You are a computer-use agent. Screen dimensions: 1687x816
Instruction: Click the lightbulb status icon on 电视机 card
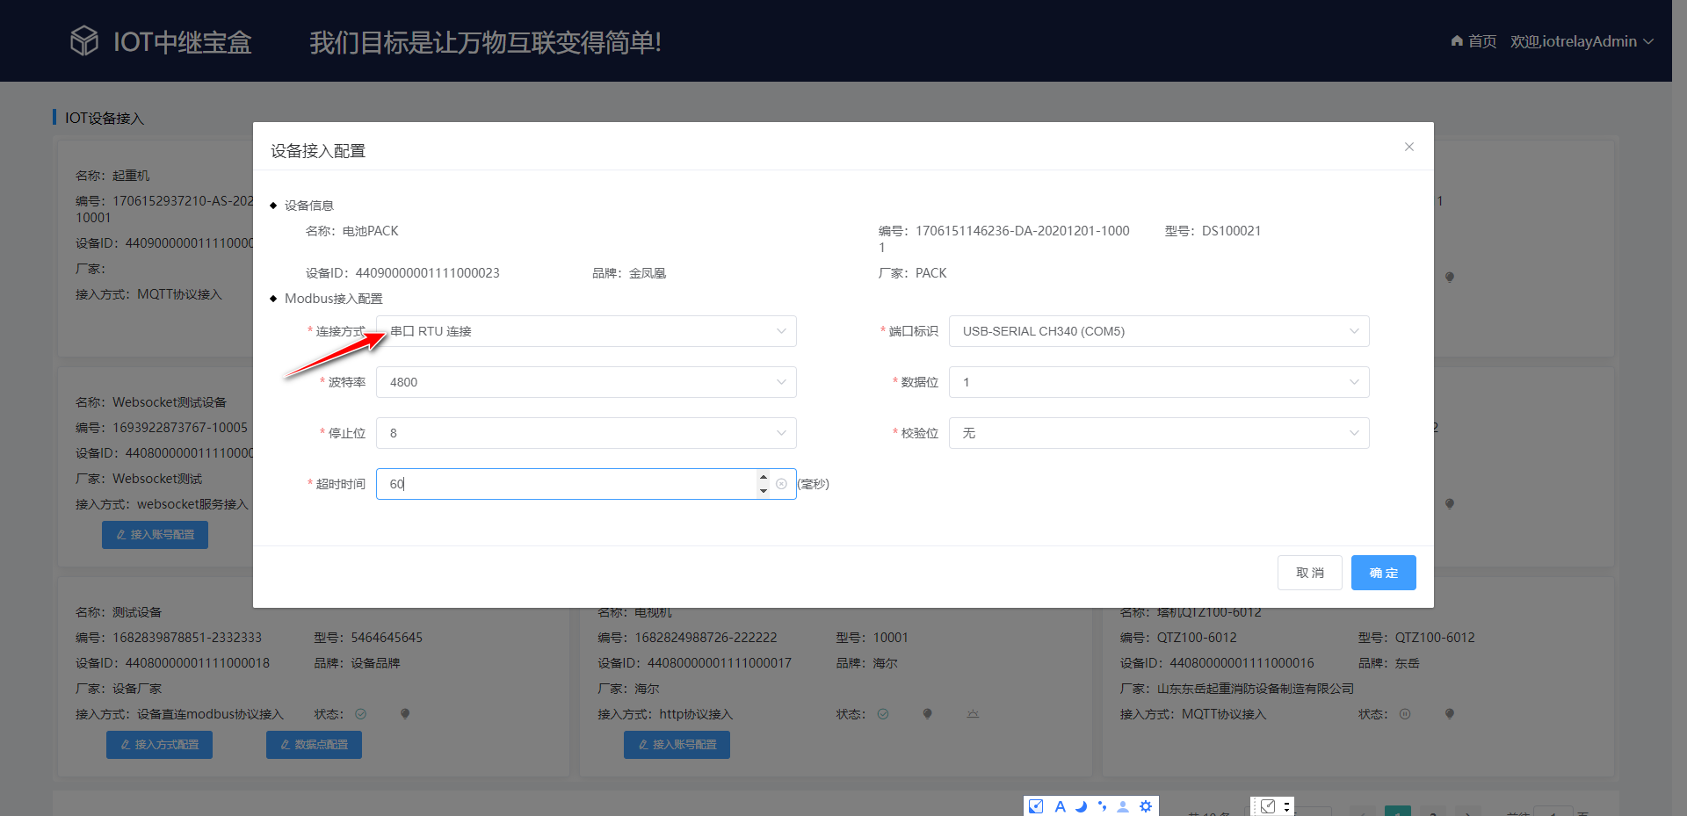coord(927,714)
